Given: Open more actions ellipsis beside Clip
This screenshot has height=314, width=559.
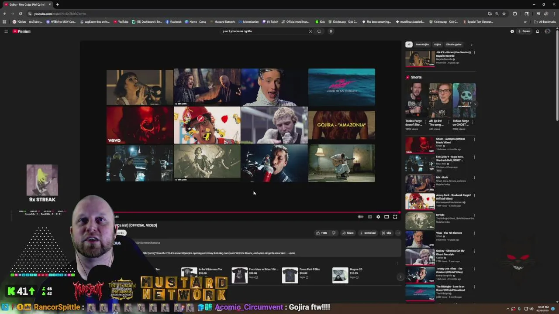Looking at the screenshot, I should click(x=398, y=233).
